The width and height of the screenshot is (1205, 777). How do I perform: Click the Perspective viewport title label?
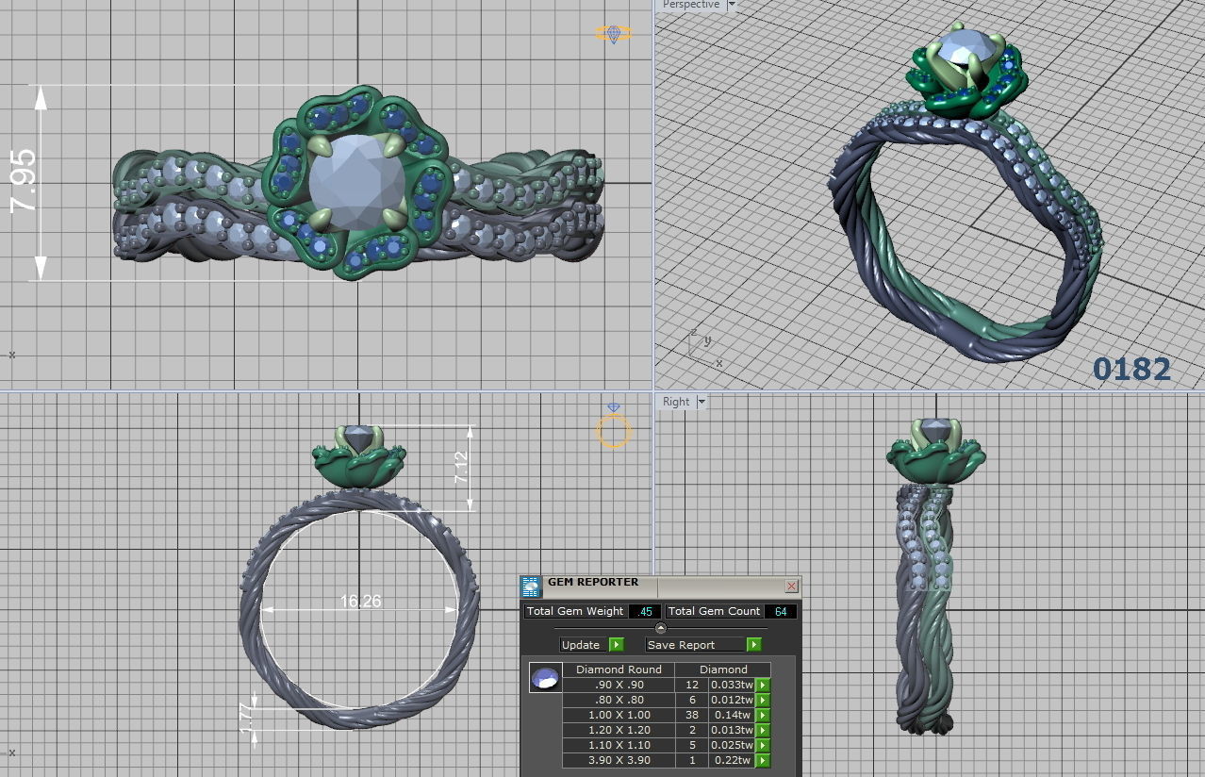tap(690, 5)
